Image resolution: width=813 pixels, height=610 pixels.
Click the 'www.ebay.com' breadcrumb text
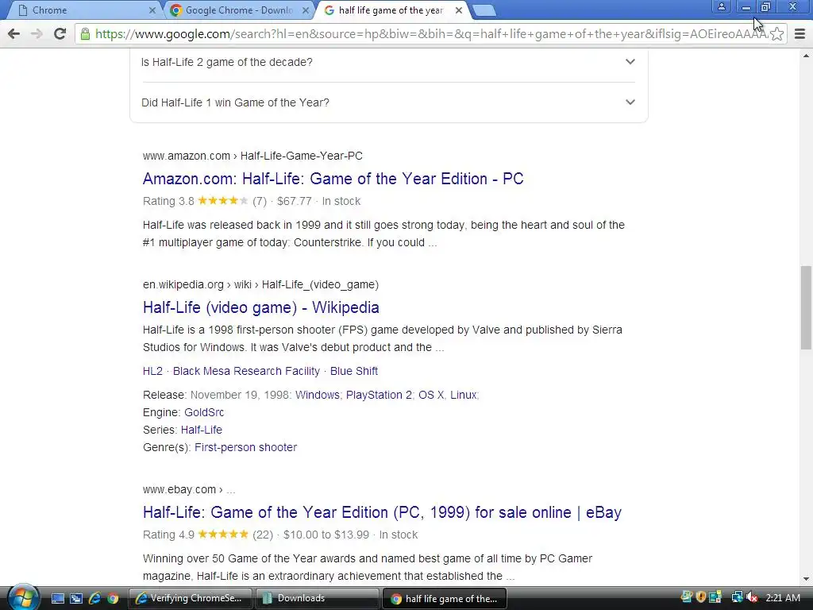[x=179, y=489]
